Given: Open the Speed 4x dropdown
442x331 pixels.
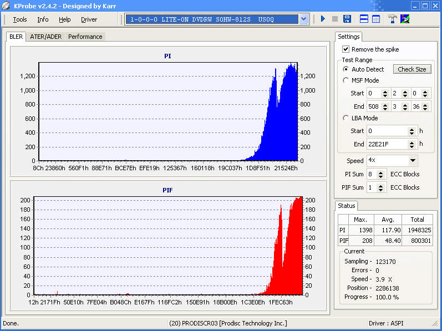Looking at the screenshot, I should (x=413, y=160).
